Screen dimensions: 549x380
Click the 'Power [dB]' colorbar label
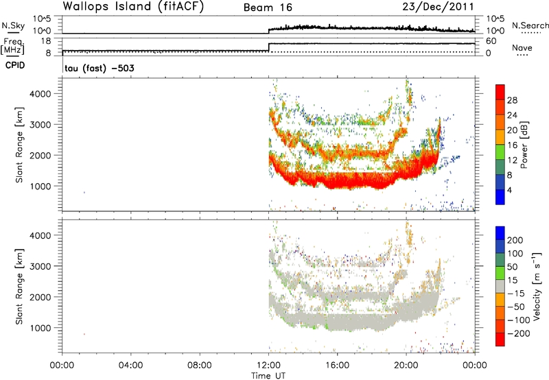coord(524,145)
